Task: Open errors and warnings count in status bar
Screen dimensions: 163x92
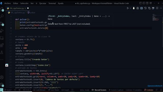Action: coord(27,90)
